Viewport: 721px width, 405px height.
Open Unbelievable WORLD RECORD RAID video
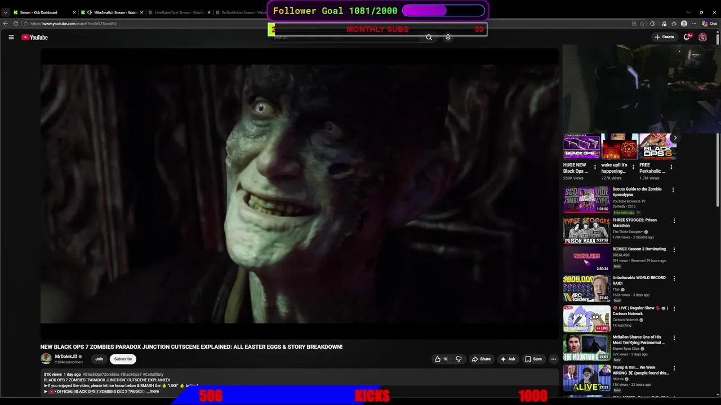(x=586, y=289)
